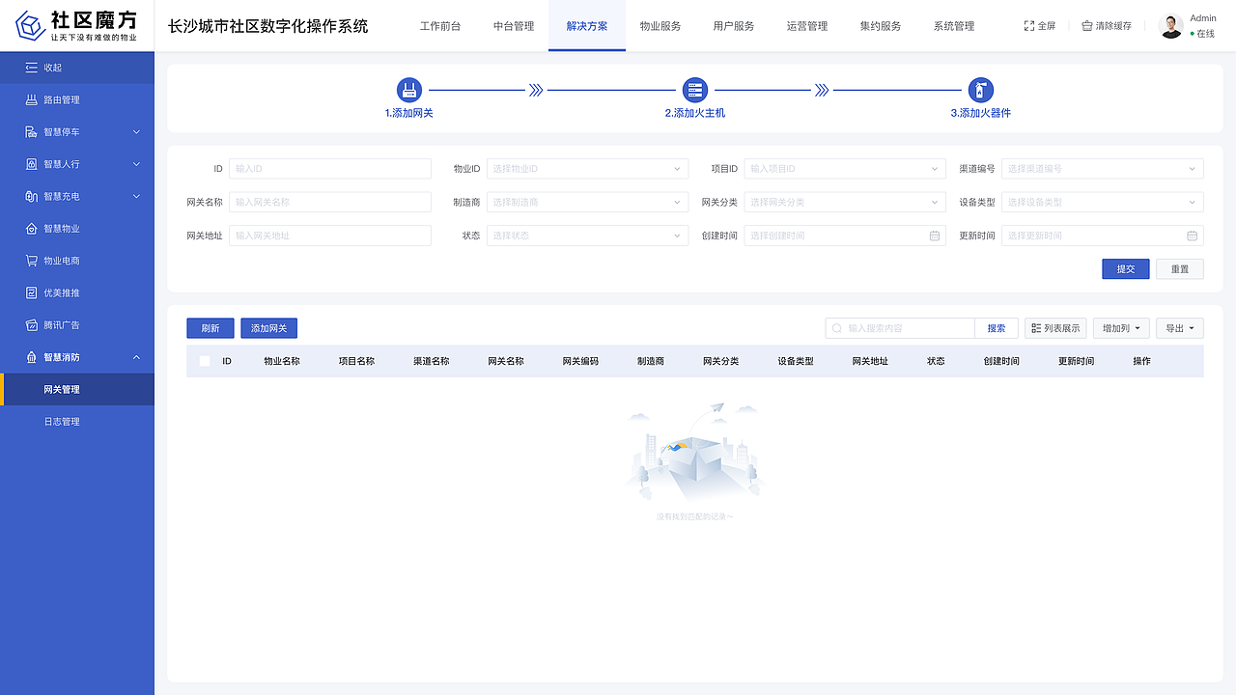
Task: Click the 物业电商 shopping cart icon
Action: [x=34, y=260]
